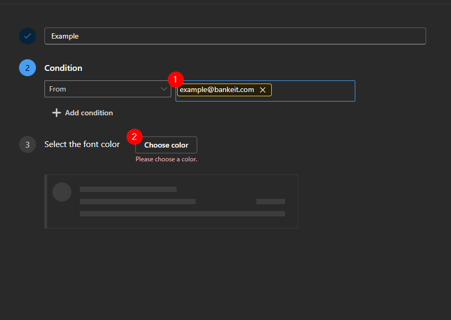This screenshot has width=451, height=320.
Task: Click the bottom long placeholder line in preview
Action: (182, 214)
